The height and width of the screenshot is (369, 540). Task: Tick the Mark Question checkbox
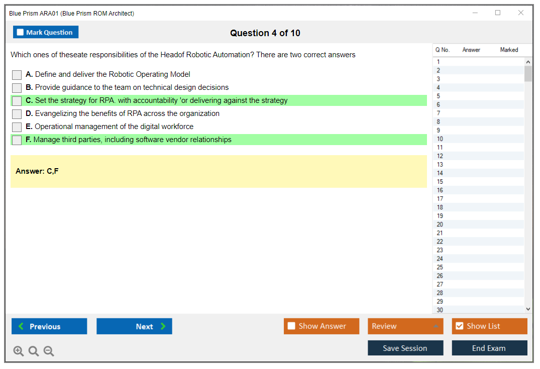(21, 32)
